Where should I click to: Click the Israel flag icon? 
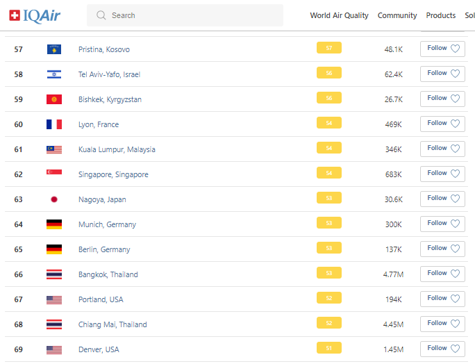pyautogui.click(x=54, y=74)
